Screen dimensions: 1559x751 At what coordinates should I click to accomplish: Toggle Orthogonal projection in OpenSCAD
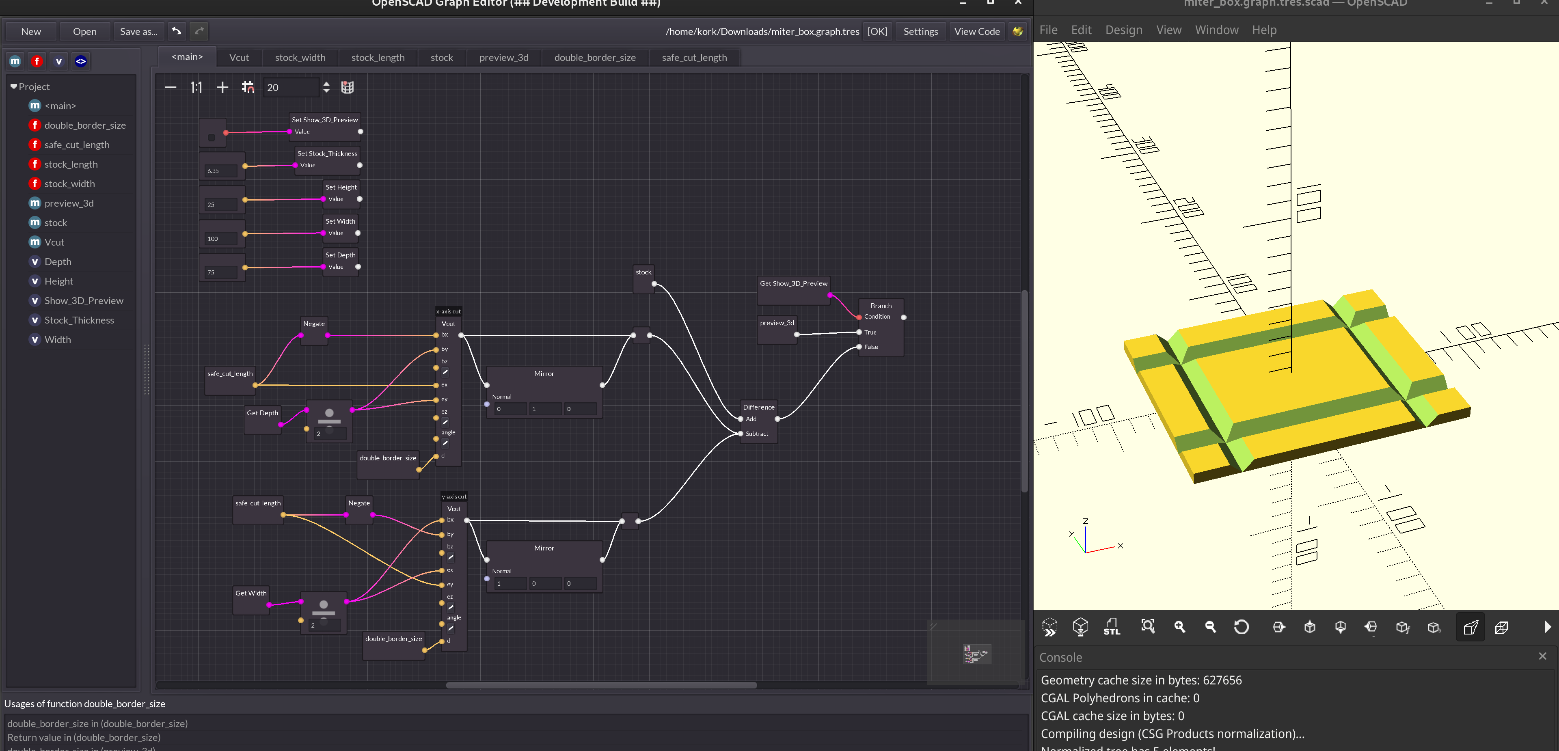1501,627
